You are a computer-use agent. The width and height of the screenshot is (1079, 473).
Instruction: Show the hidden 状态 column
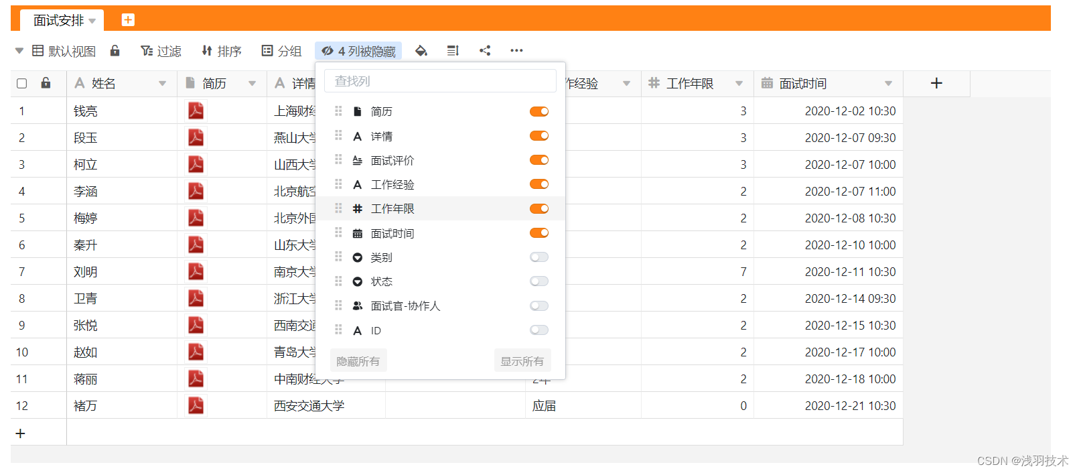539,281
